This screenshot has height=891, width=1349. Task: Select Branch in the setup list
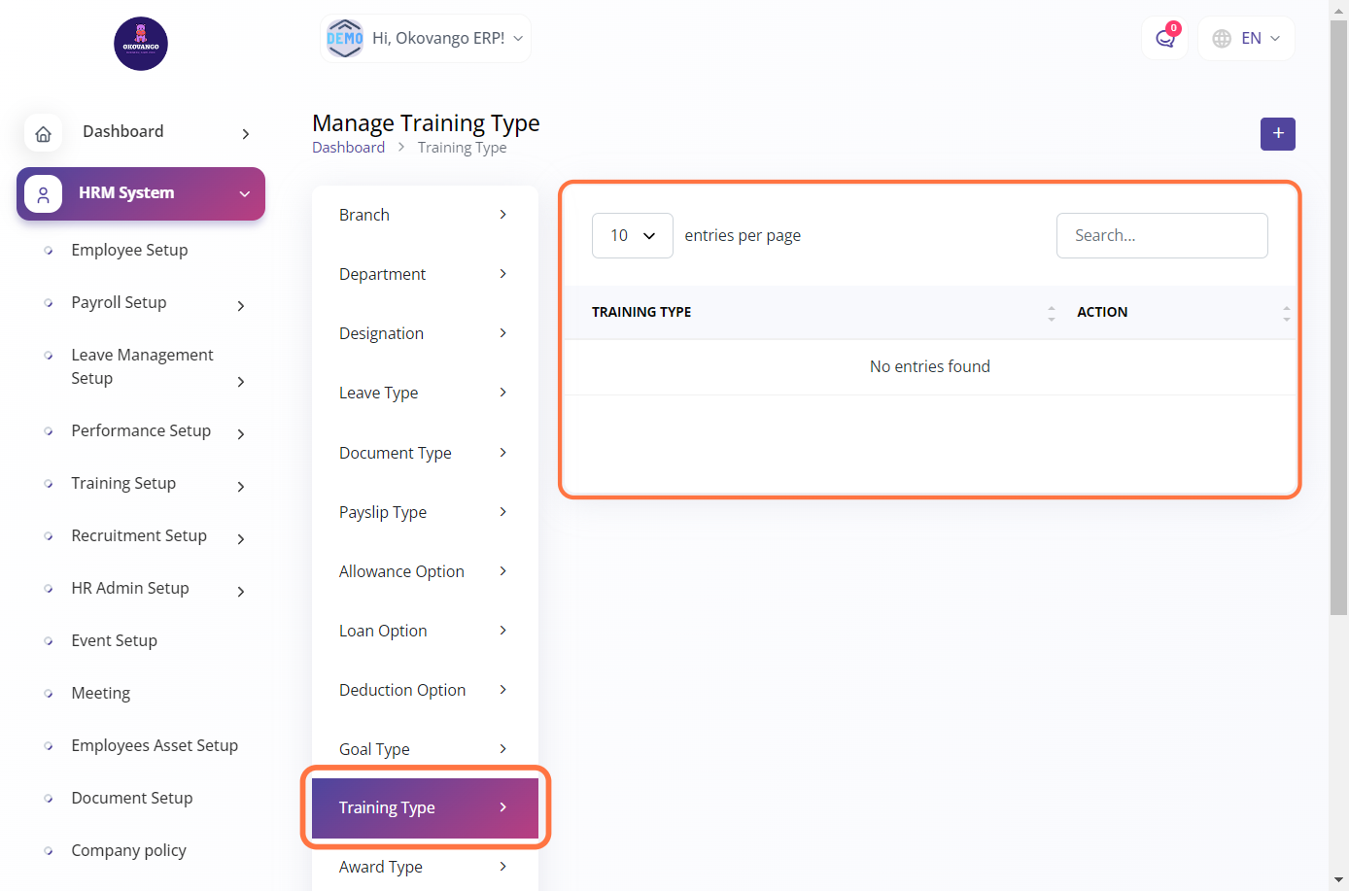pos(424,215)
